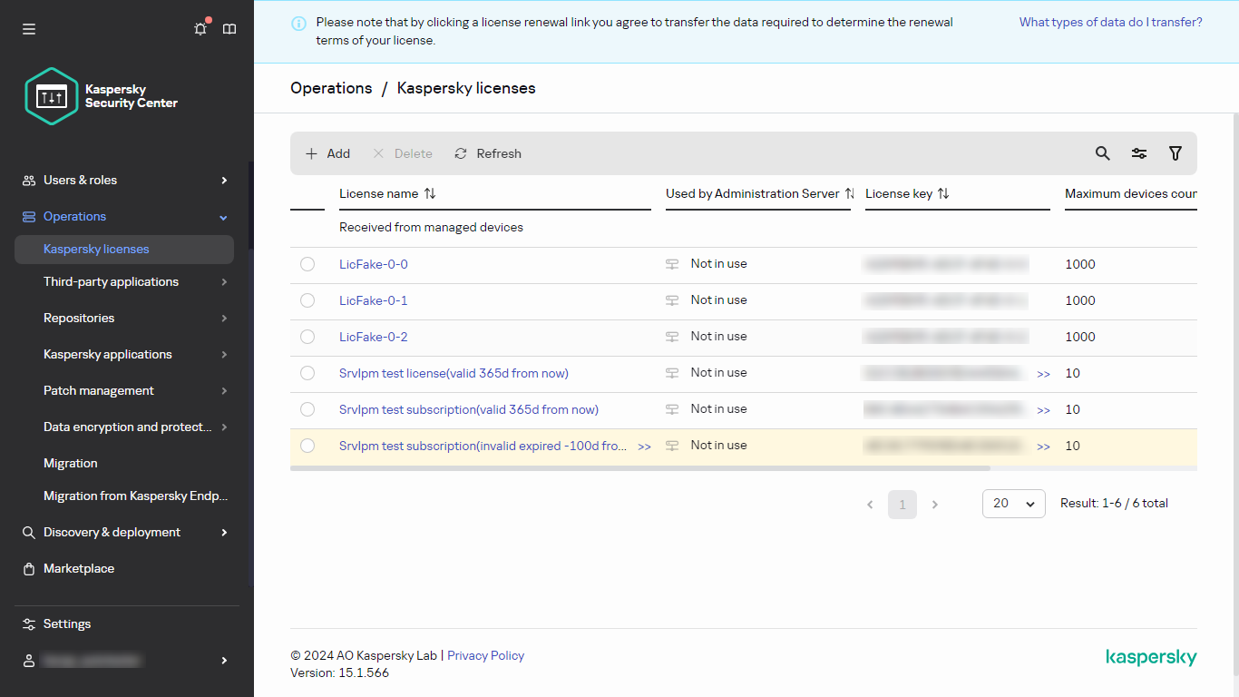Open the search in the licenses table

(1102, 153)
